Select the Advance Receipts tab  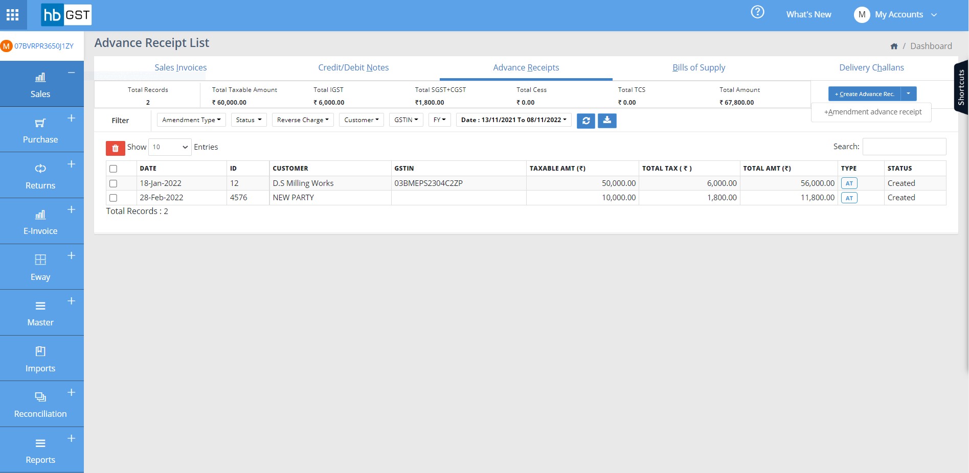[526, 67]
